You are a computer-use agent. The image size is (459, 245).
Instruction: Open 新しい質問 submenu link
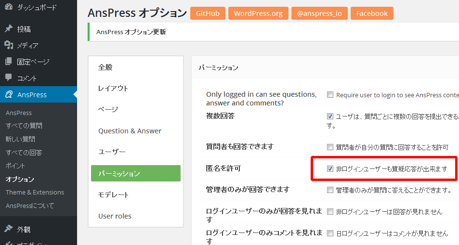point(20,139)
